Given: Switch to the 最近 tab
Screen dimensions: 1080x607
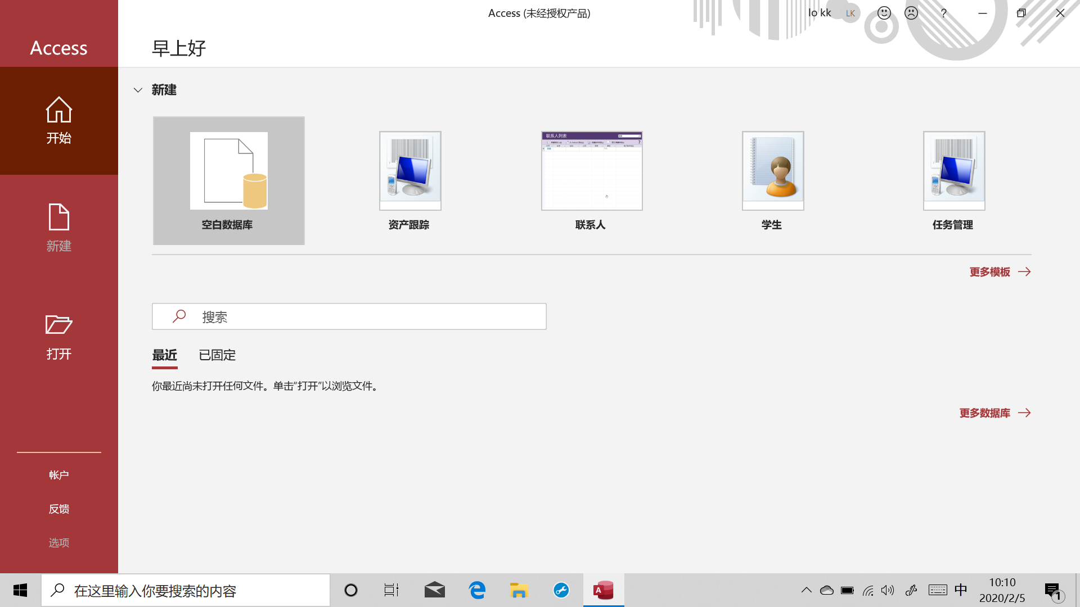Looking at the screenshot, I should (164, 355).
